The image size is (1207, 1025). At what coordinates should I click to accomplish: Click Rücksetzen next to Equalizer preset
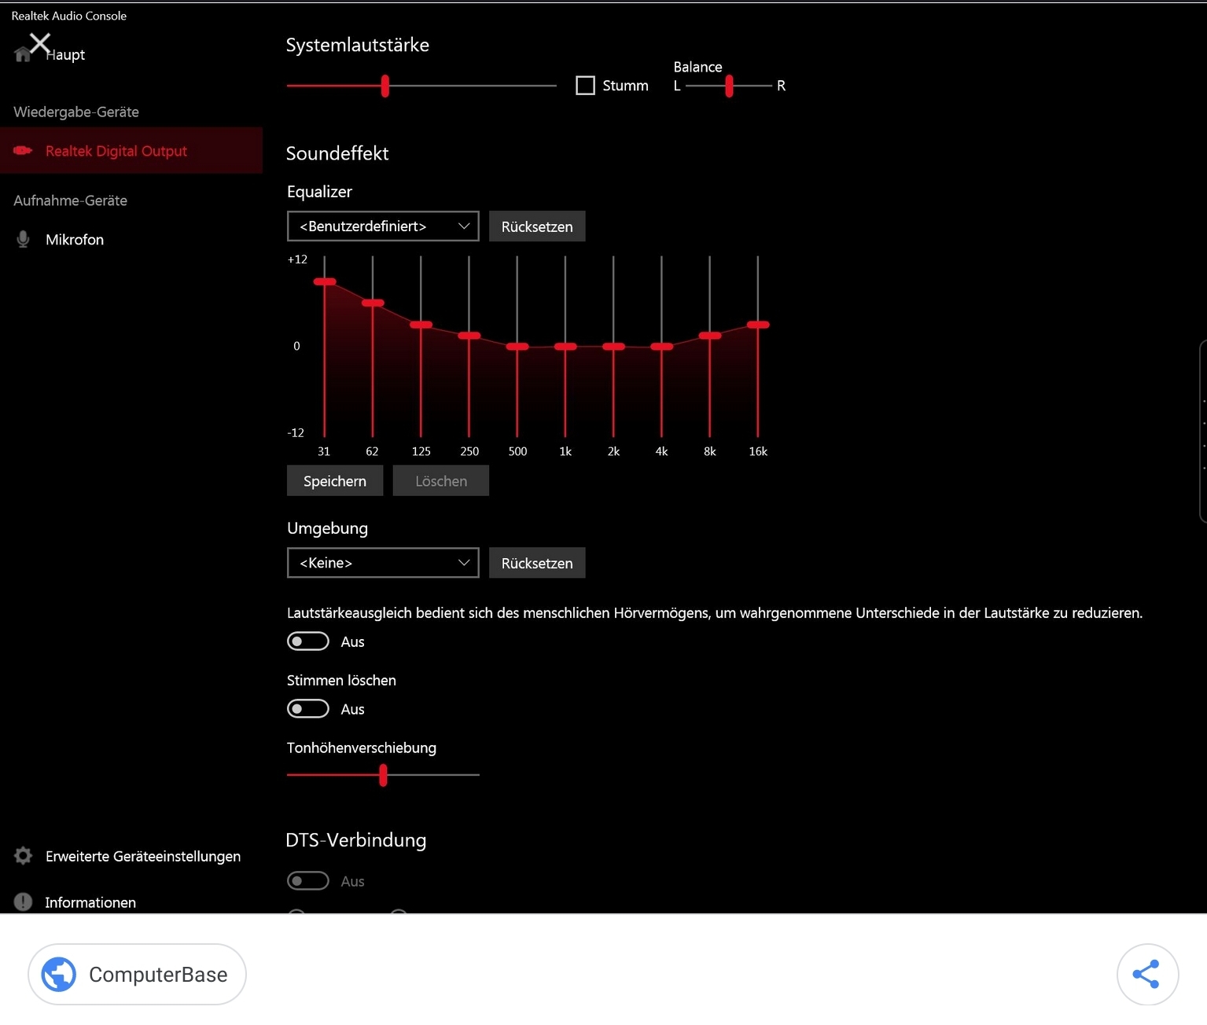537,226
